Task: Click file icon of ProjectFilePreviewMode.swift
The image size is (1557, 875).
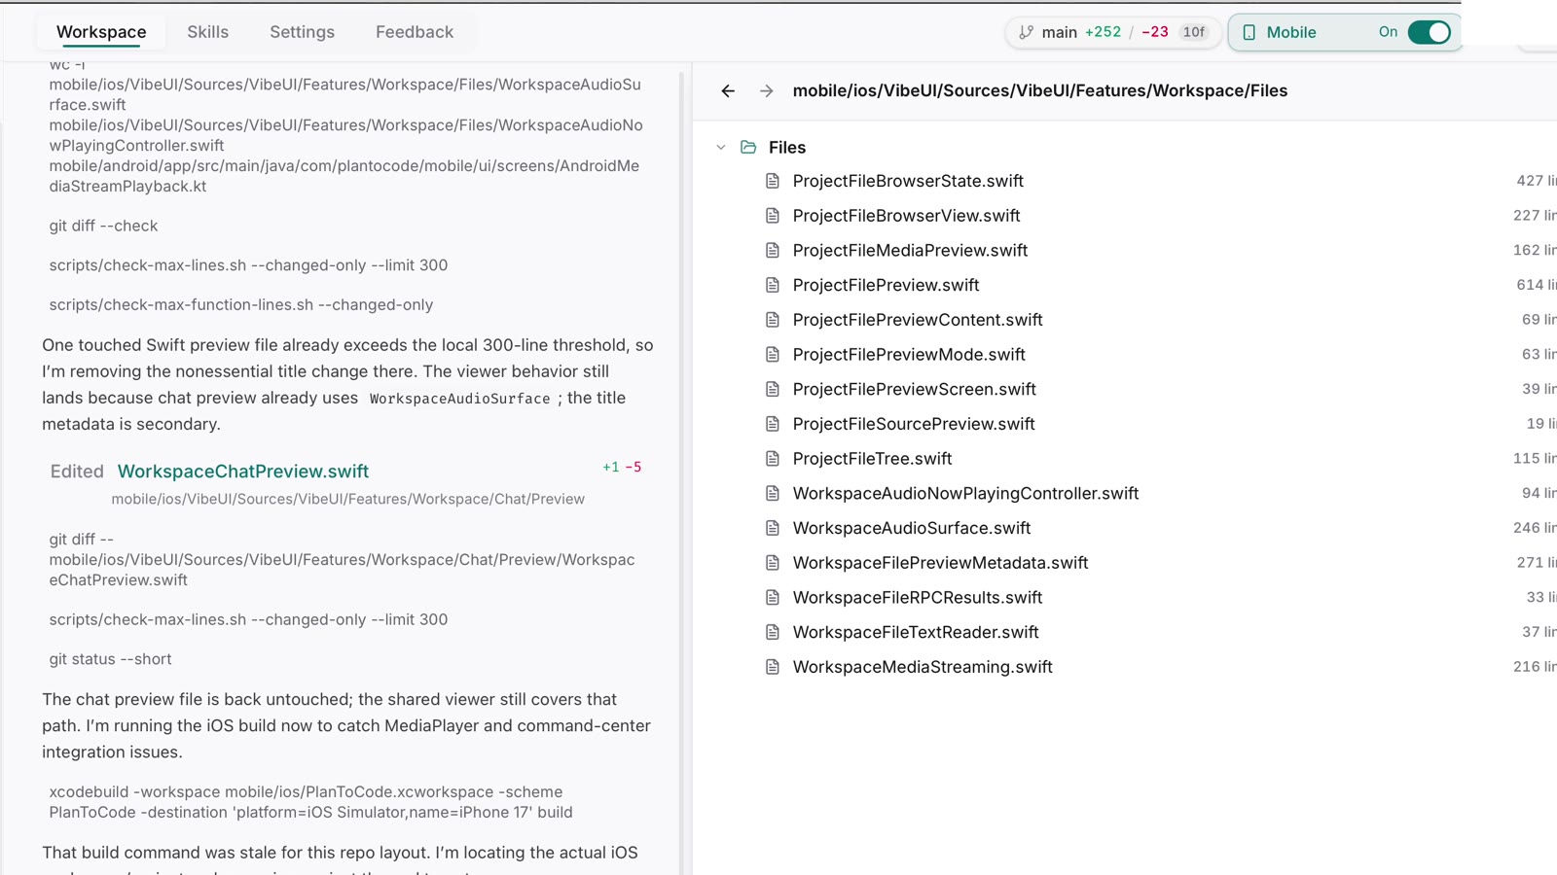Action: point(773,355)
